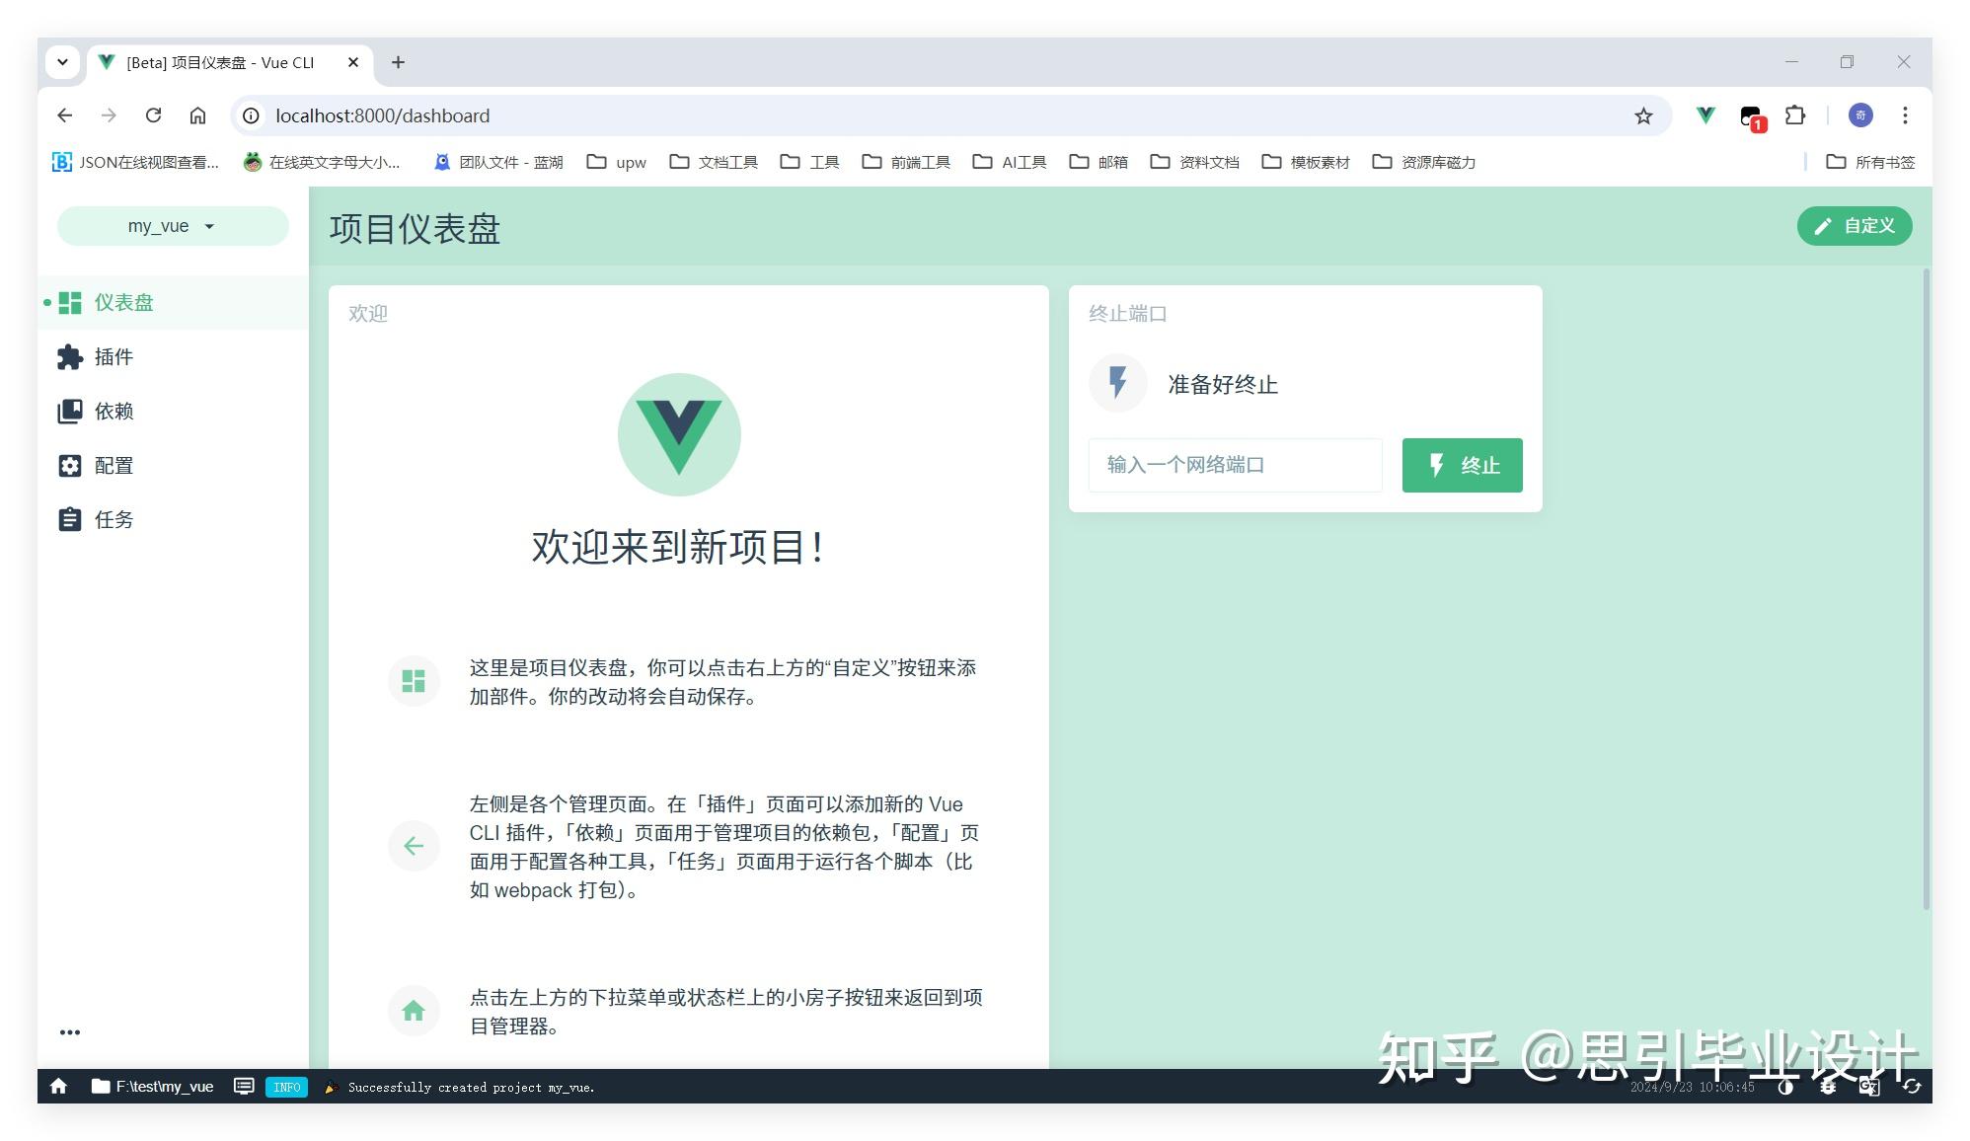1970x1141 pixels.
Task: Open the browser extensions puzzle icon
Action: click(x=1795, y=115)
